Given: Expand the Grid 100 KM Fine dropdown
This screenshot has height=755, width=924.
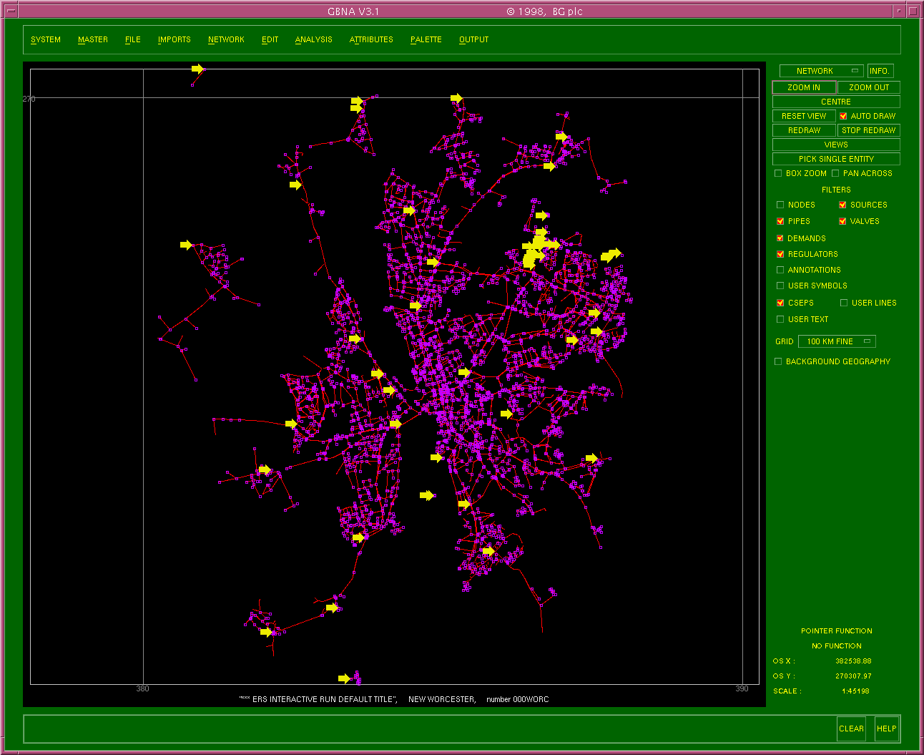Looking at the screenshot, I should point(837,341).
